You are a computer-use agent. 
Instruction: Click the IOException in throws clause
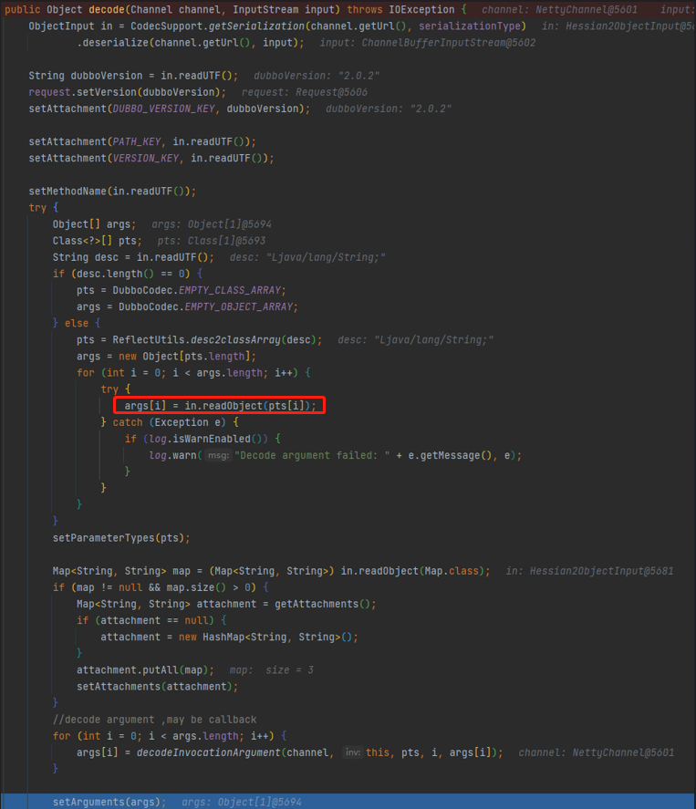(421, 9)
